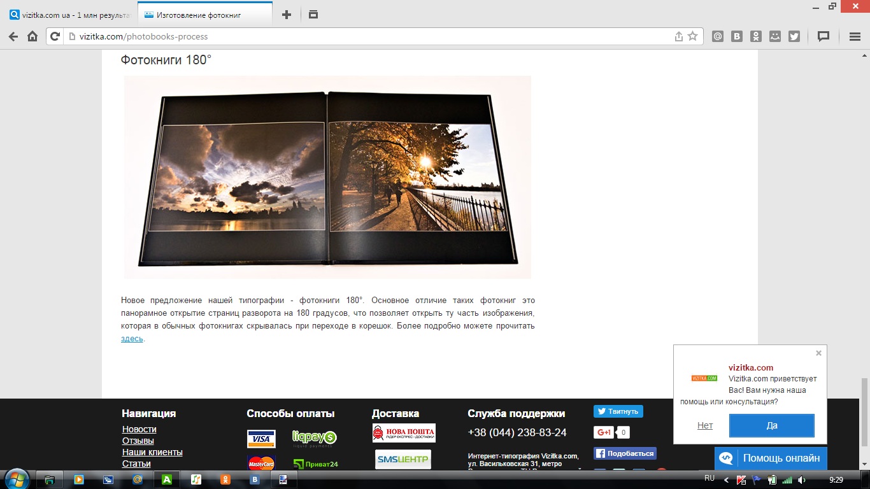
Task: Open the browser hamburger menu
Action: 855,36
